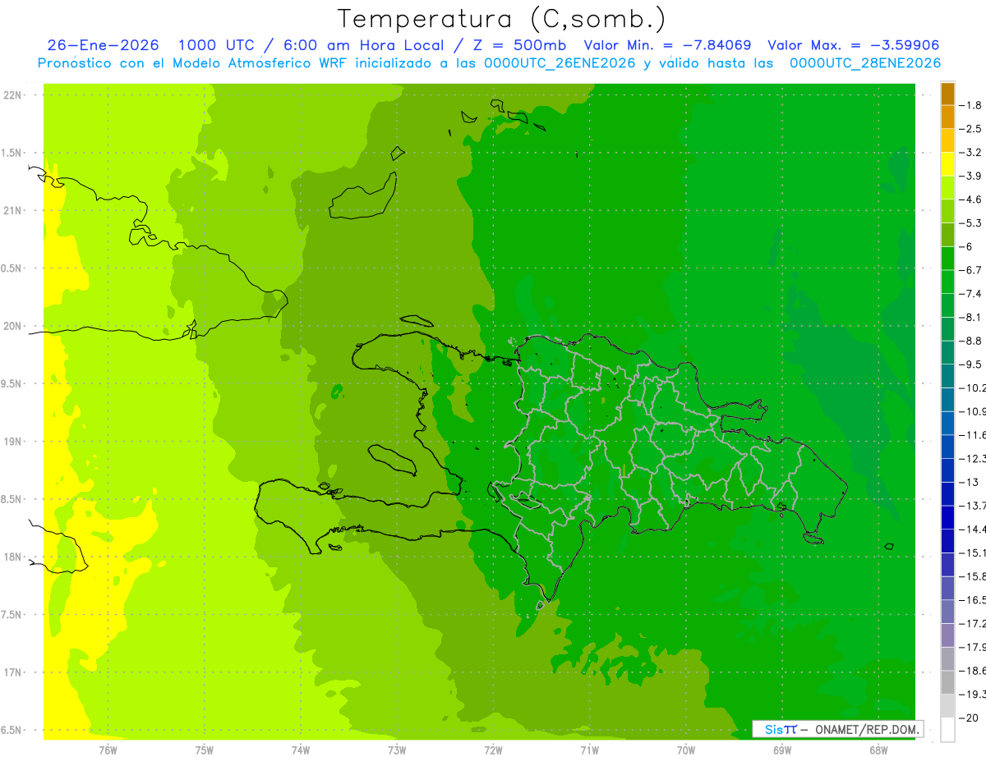Image resolution: width=986 pixels, height=761 pixels.
Task: Click the title 'Temperatura (C,somb.)'
Action: tap(502, 19)
